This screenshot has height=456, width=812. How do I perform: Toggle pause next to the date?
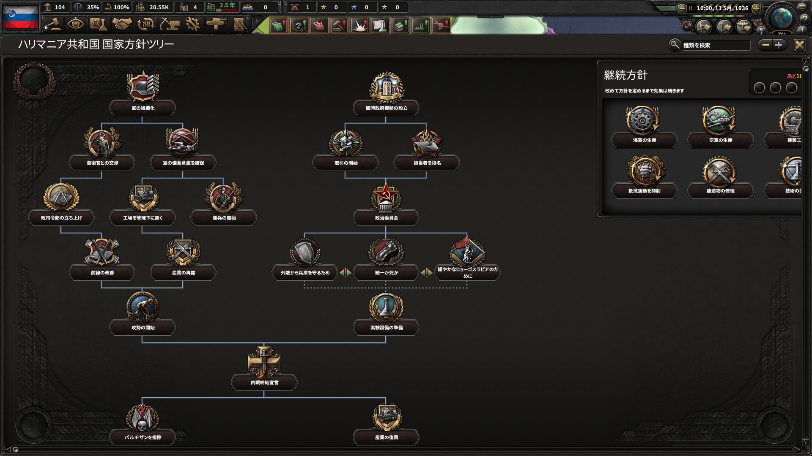pyautogui.click(x=691, y=8)
